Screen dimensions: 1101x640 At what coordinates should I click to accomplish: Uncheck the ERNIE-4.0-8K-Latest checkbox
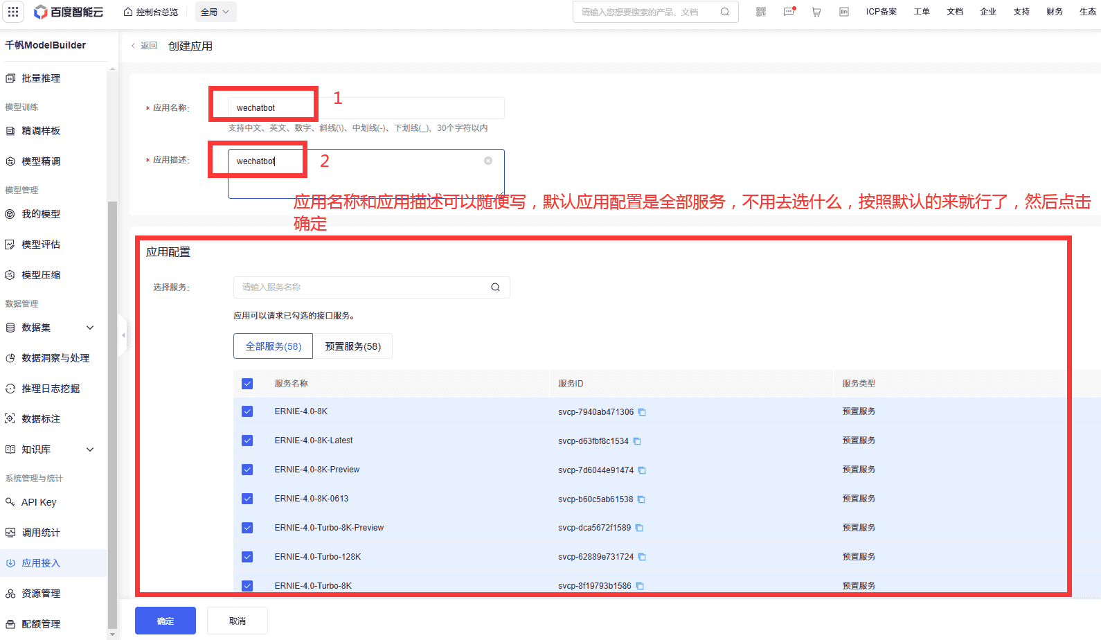click(x=247, y=441)
